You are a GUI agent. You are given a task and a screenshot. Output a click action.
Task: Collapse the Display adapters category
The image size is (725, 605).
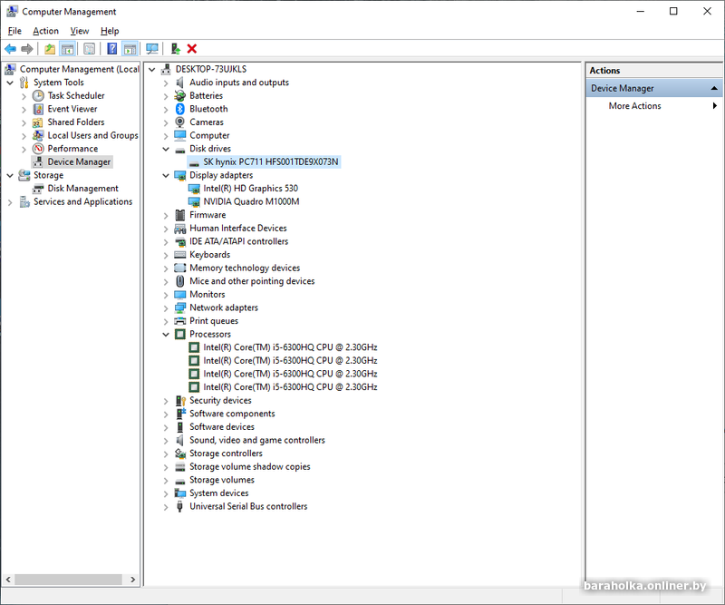(x=166, y=175)
